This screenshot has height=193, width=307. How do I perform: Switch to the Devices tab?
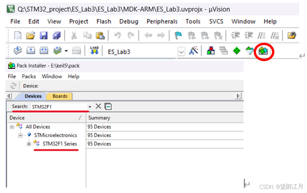coord(33,96)
